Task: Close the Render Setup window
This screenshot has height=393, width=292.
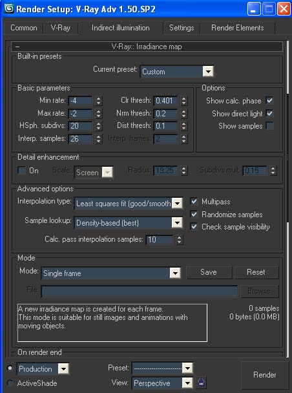Action: tap(284, 9)
